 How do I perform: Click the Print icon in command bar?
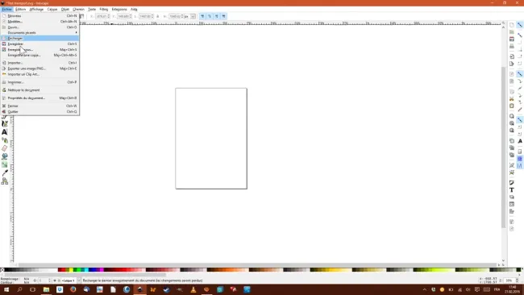click(x=512, y=46)
